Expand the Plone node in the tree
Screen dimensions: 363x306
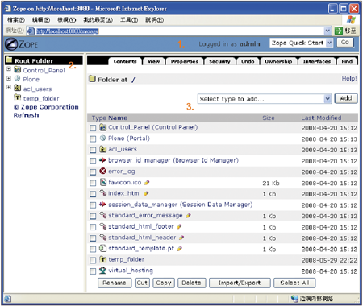tap(9, 78)
